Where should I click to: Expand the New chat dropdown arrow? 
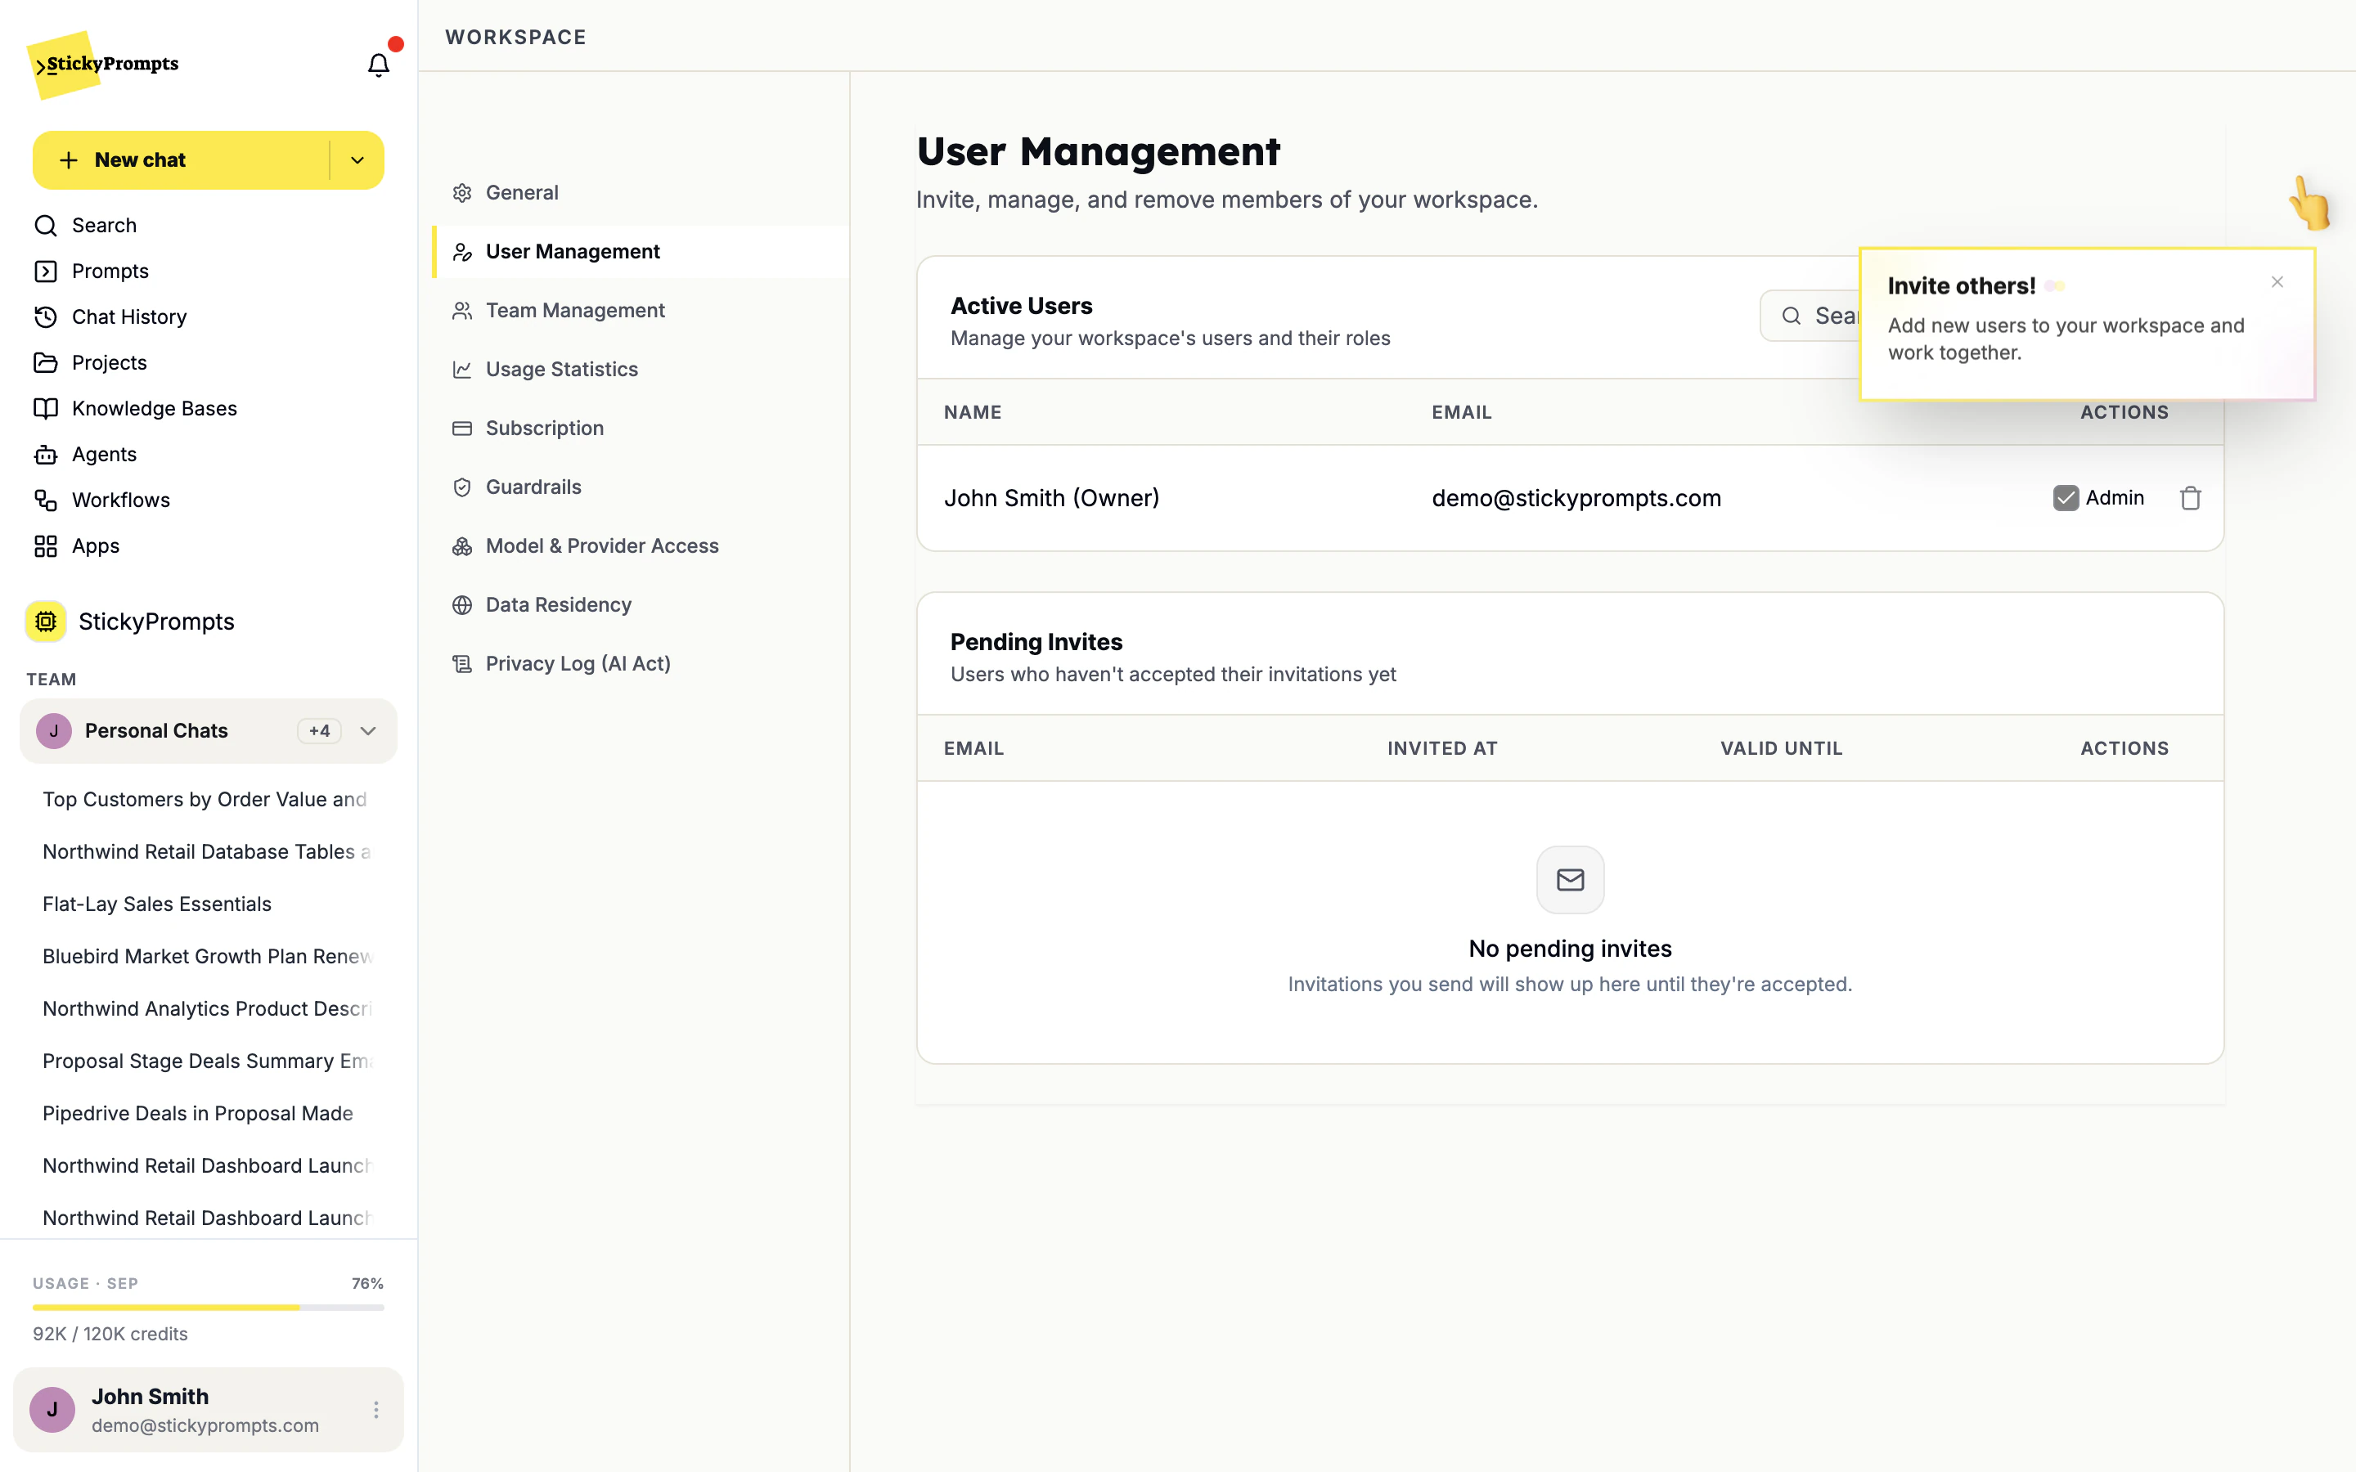[357, 159]
